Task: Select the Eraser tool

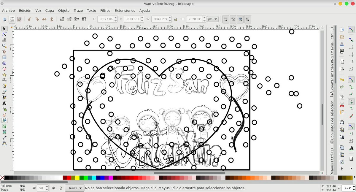Action: [4, 115]
